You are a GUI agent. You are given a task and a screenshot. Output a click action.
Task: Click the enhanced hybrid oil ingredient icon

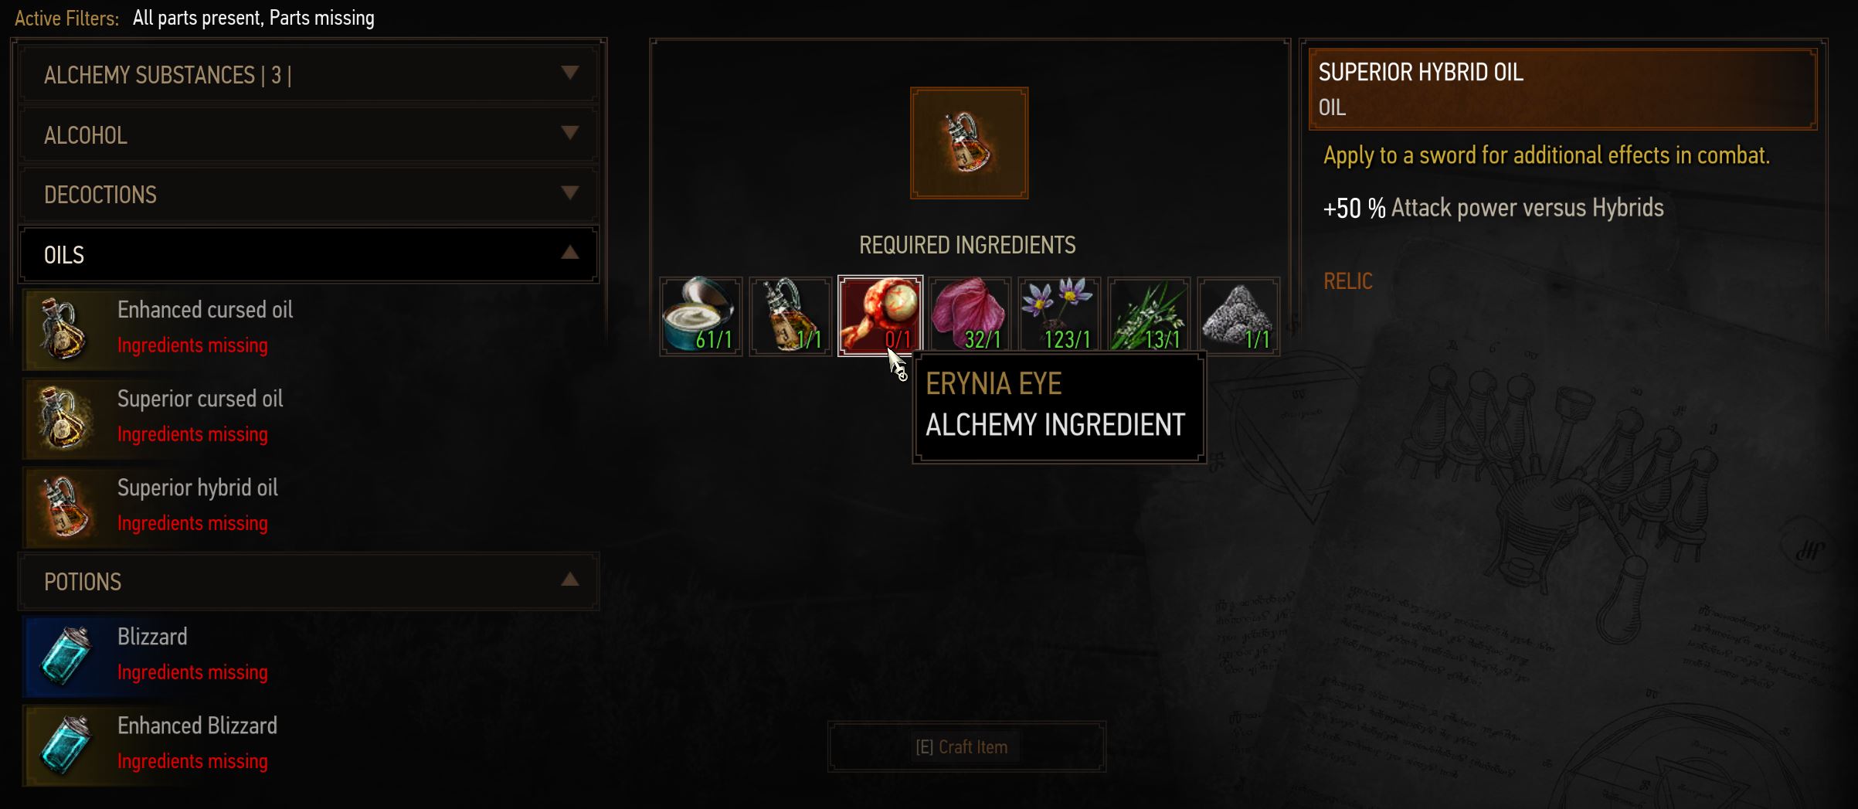coord(790,316)
